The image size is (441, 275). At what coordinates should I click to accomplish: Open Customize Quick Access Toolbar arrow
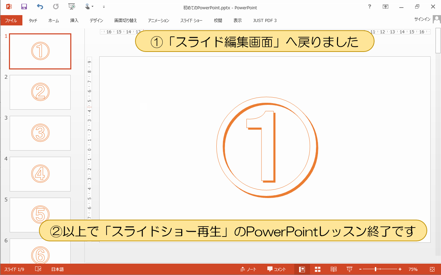pos(104,7)
